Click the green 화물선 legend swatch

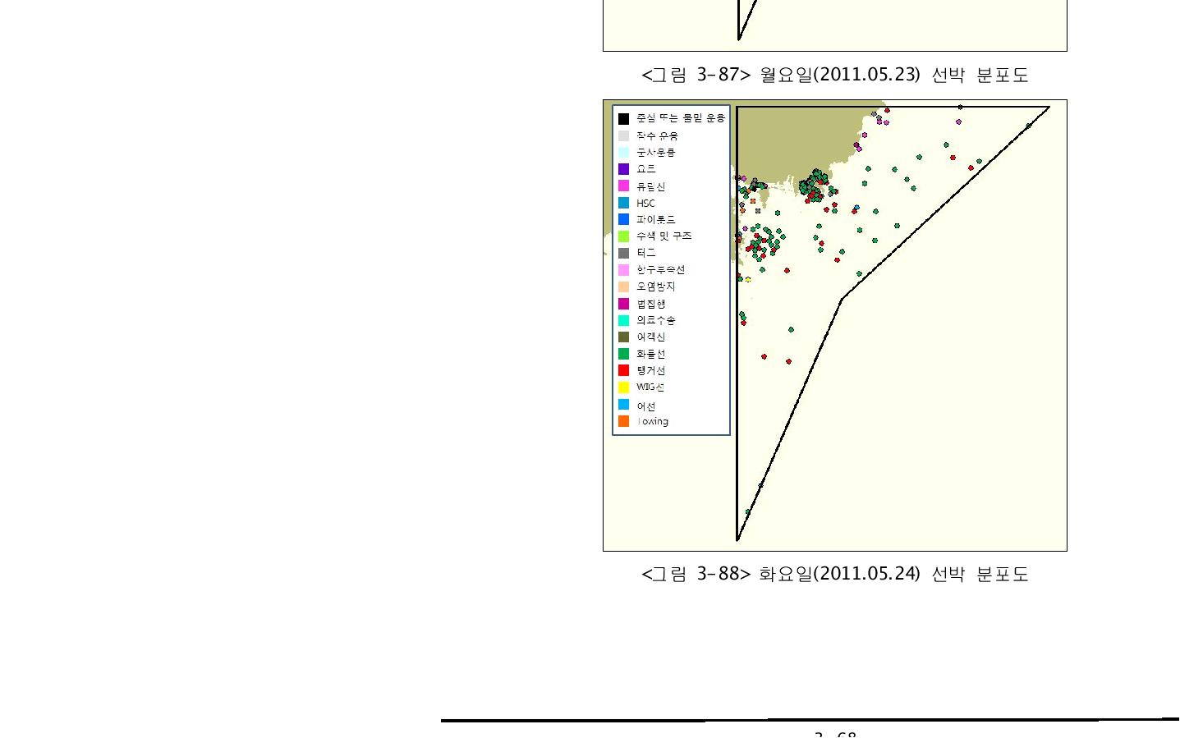624,354
